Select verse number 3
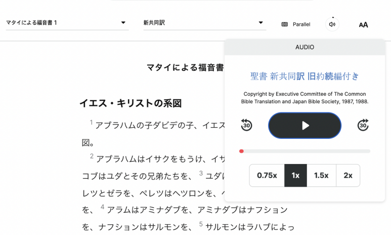391x235 pixels. point(201,173)
